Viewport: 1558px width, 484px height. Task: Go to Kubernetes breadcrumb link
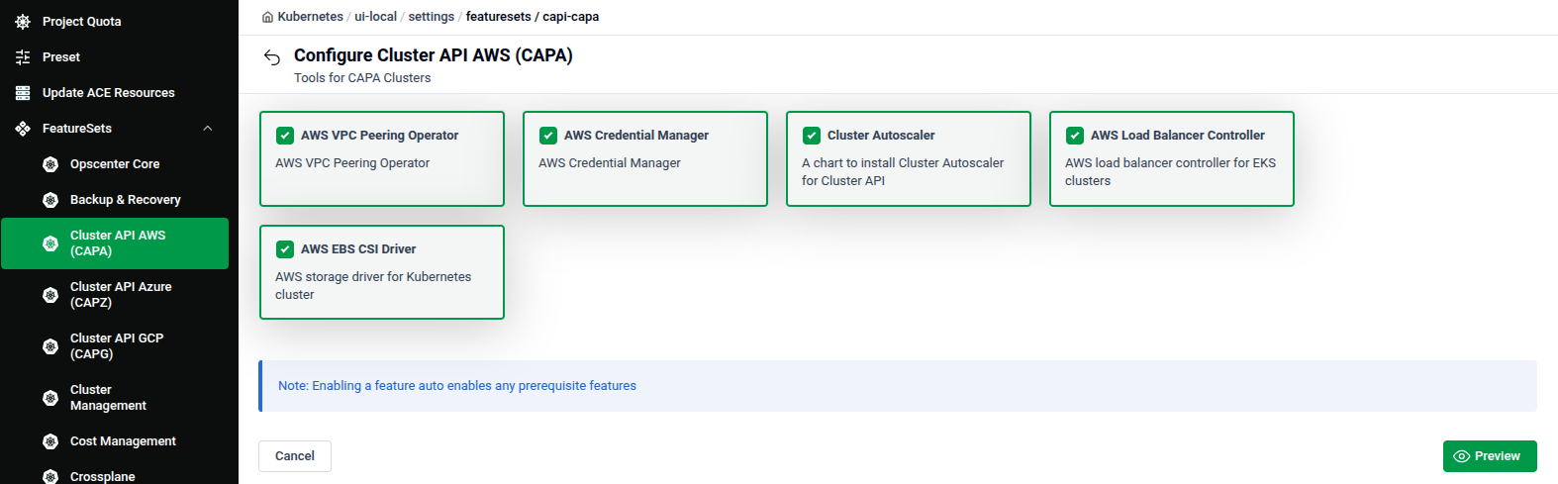[310, 17]
